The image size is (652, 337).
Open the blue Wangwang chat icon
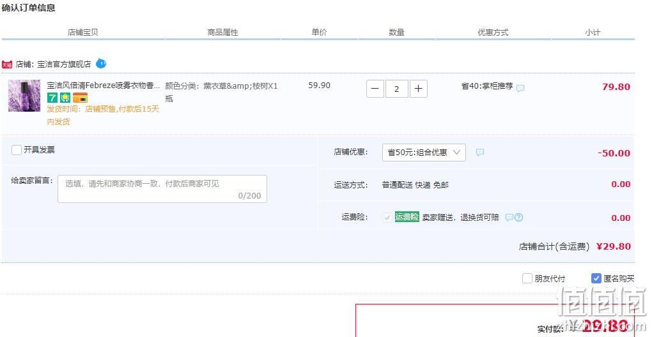[100, 63]
